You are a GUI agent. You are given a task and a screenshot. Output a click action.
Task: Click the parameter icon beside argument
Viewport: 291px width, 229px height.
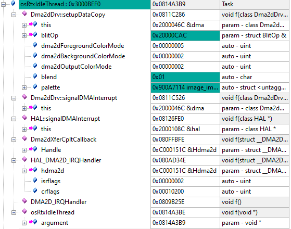(33, 222)
